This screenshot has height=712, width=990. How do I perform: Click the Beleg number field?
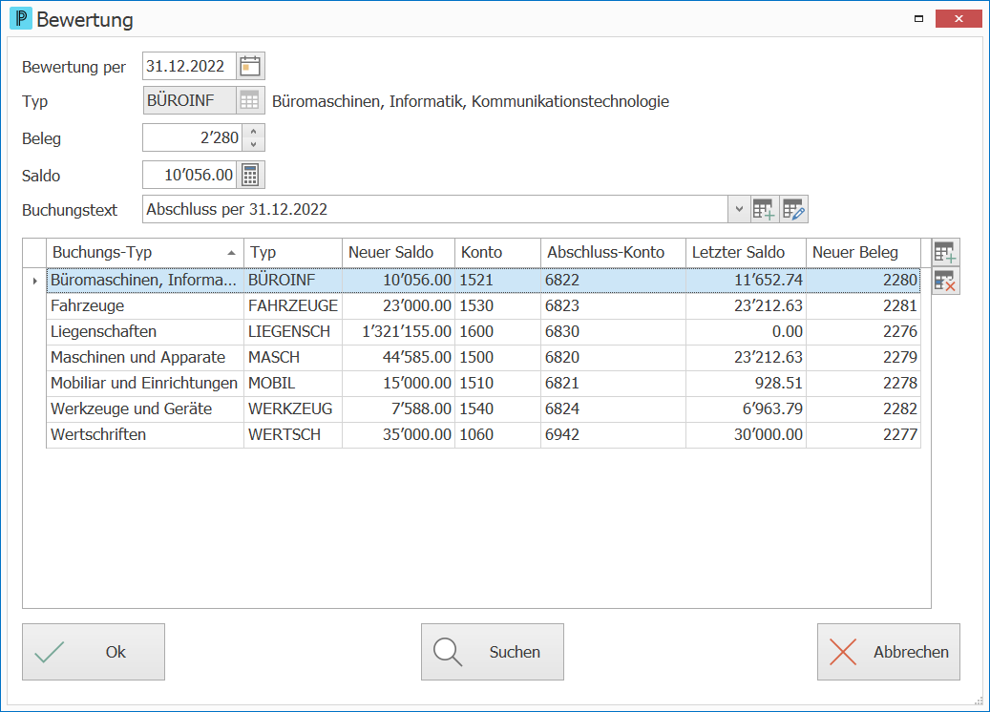tap(193, 138)
